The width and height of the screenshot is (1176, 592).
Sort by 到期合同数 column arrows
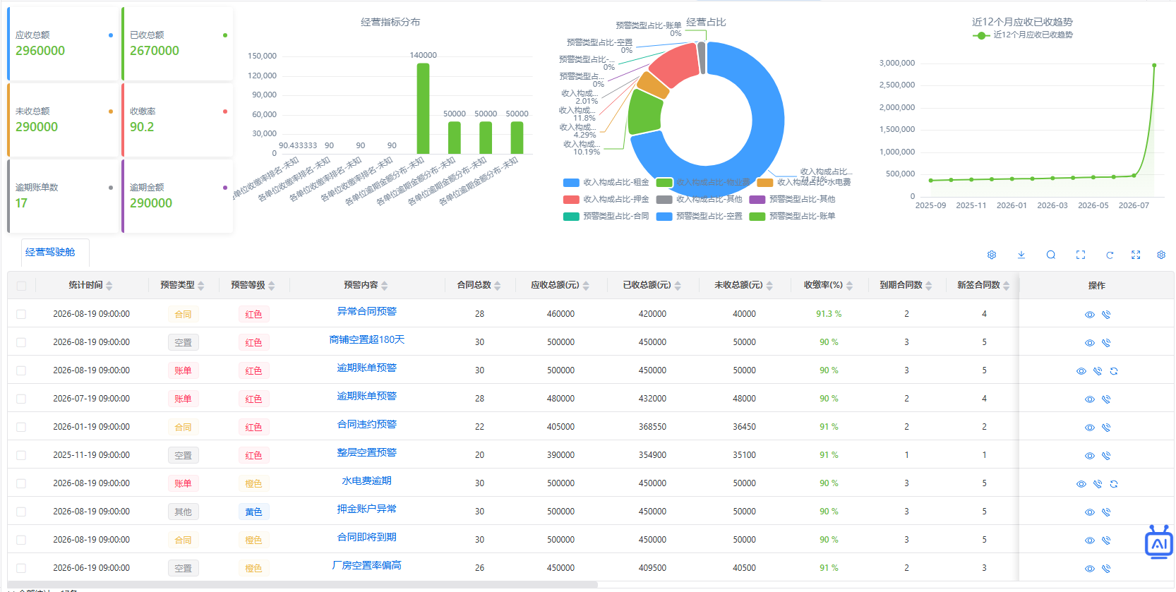[x=928, y=286]
